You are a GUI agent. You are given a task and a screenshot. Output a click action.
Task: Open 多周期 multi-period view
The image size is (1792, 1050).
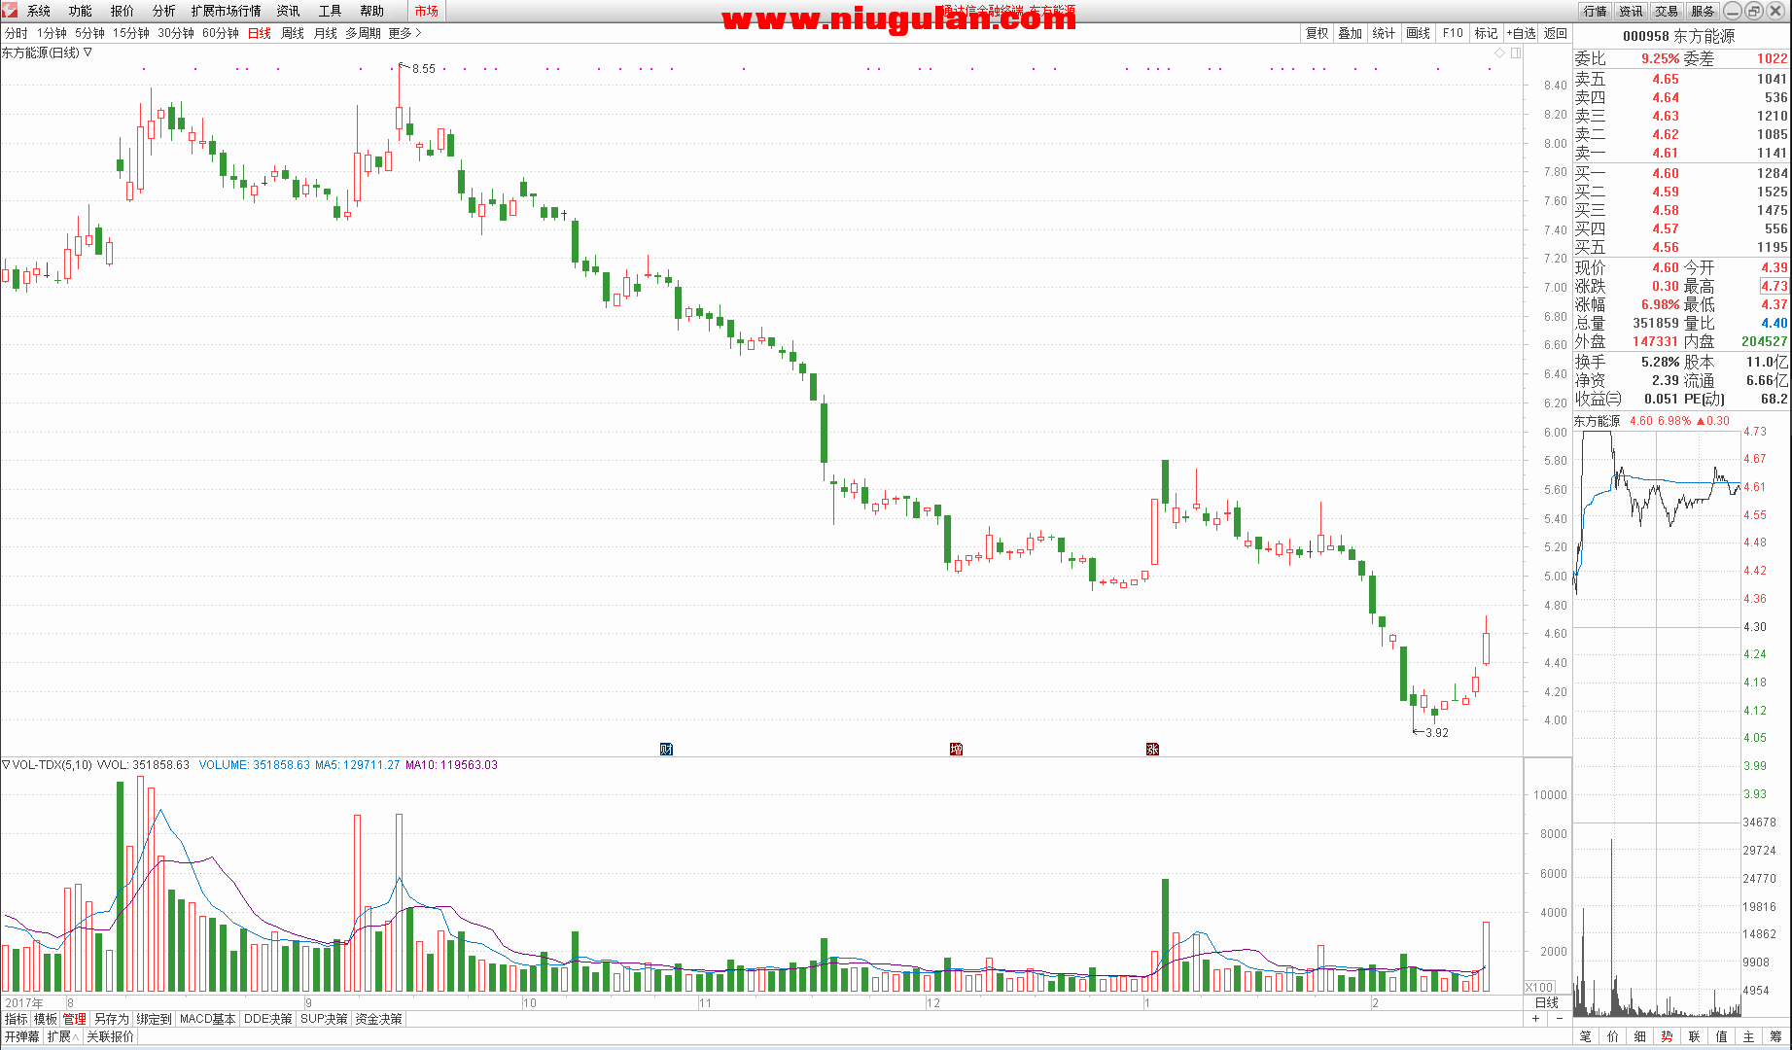(364, 33)
